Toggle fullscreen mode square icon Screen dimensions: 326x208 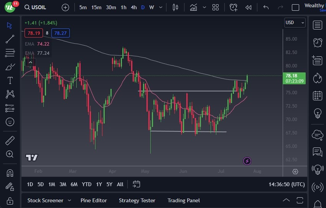(295, 7)
